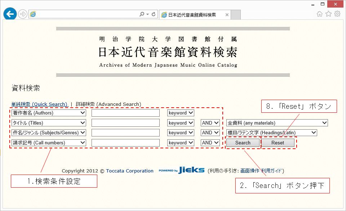346x211 pixels.
Task: Open the 画面操作 usage guide link
Action: coord(250,171)
